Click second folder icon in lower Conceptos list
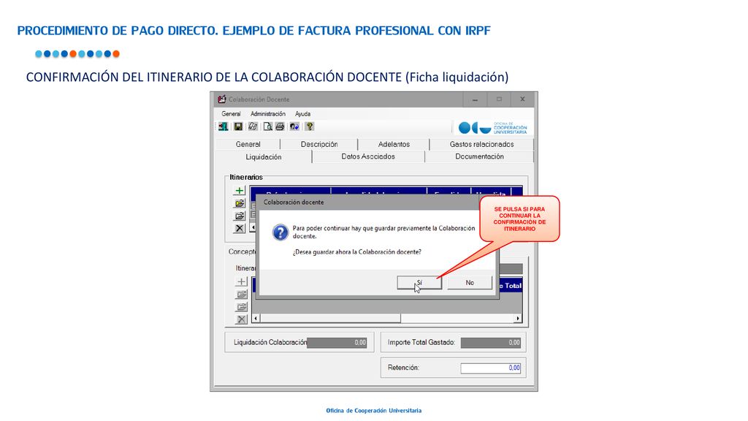Image resolution: width=748 pixels, height=421 pixels. [241, 307]
